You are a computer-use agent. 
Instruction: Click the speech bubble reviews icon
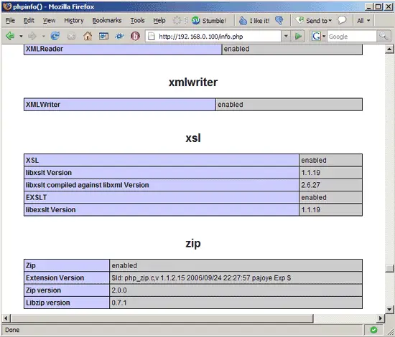(342, 20)
